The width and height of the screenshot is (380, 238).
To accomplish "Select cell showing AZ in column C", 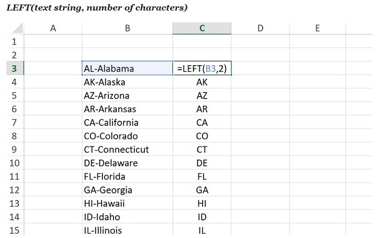I will 202,96.
